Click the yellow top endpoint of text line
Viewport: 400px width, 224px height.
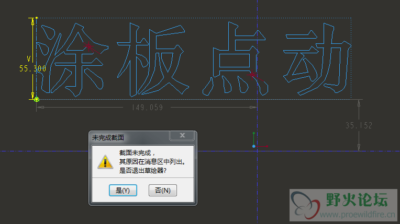(x=37, y=18)
